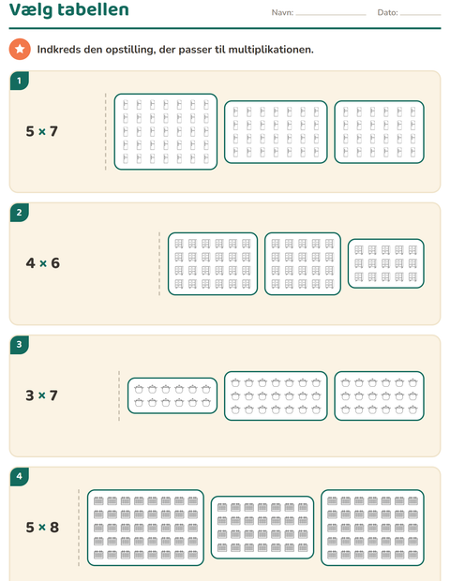Select the middle refrigerator array in question 1
The image size is (450, 581).
pos(276,132)
